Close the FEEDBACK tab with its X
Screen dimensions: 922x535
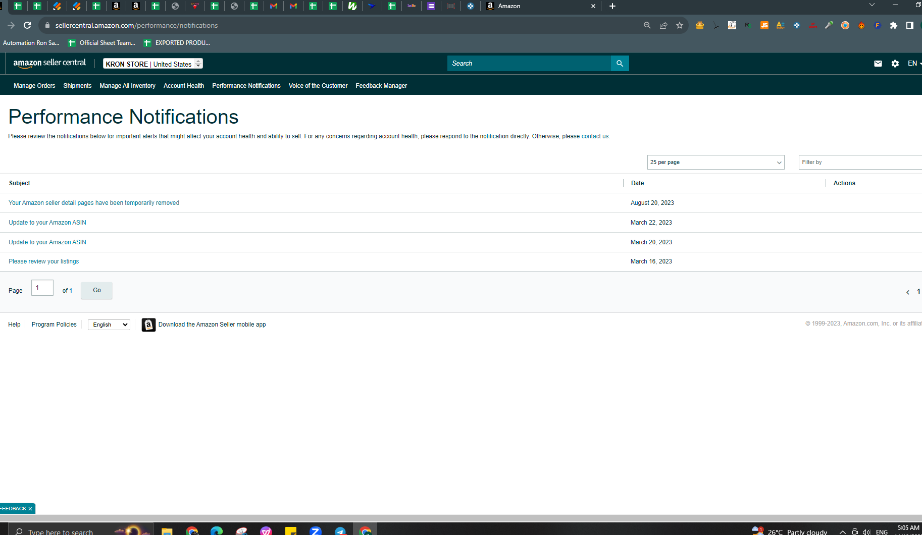point(30,509)
